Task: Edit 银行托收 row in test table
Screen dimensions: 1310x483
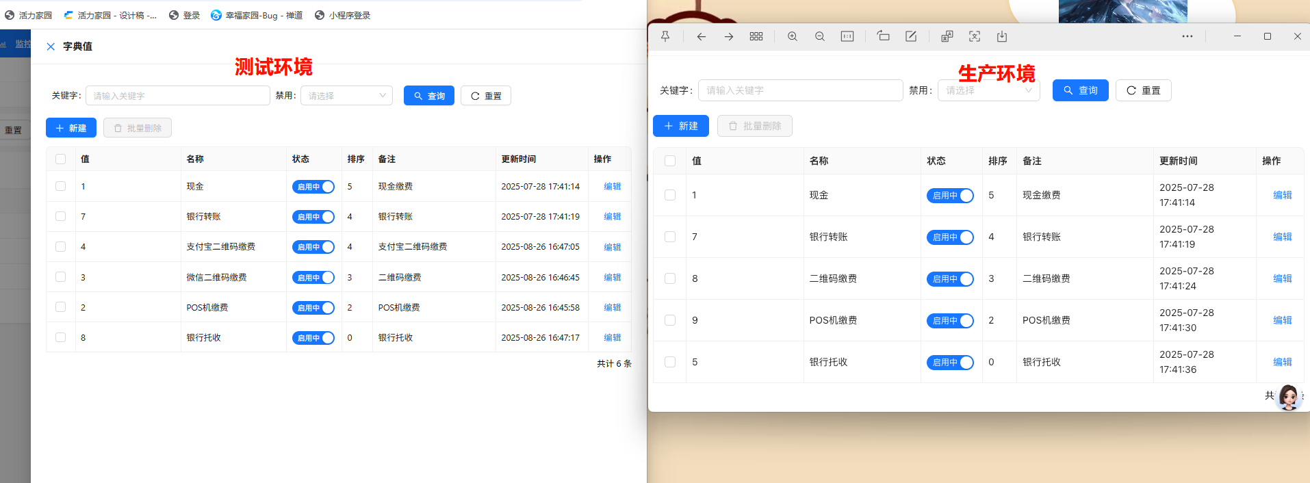Action: click(613, 337)
